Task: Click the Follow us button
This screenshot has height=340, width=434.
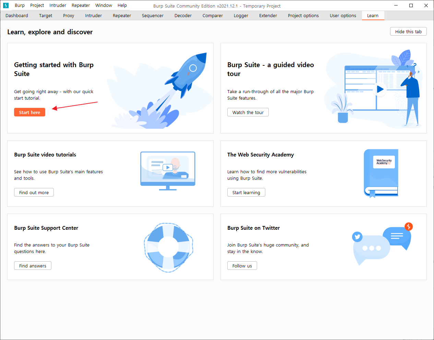Action: point(242,266)
